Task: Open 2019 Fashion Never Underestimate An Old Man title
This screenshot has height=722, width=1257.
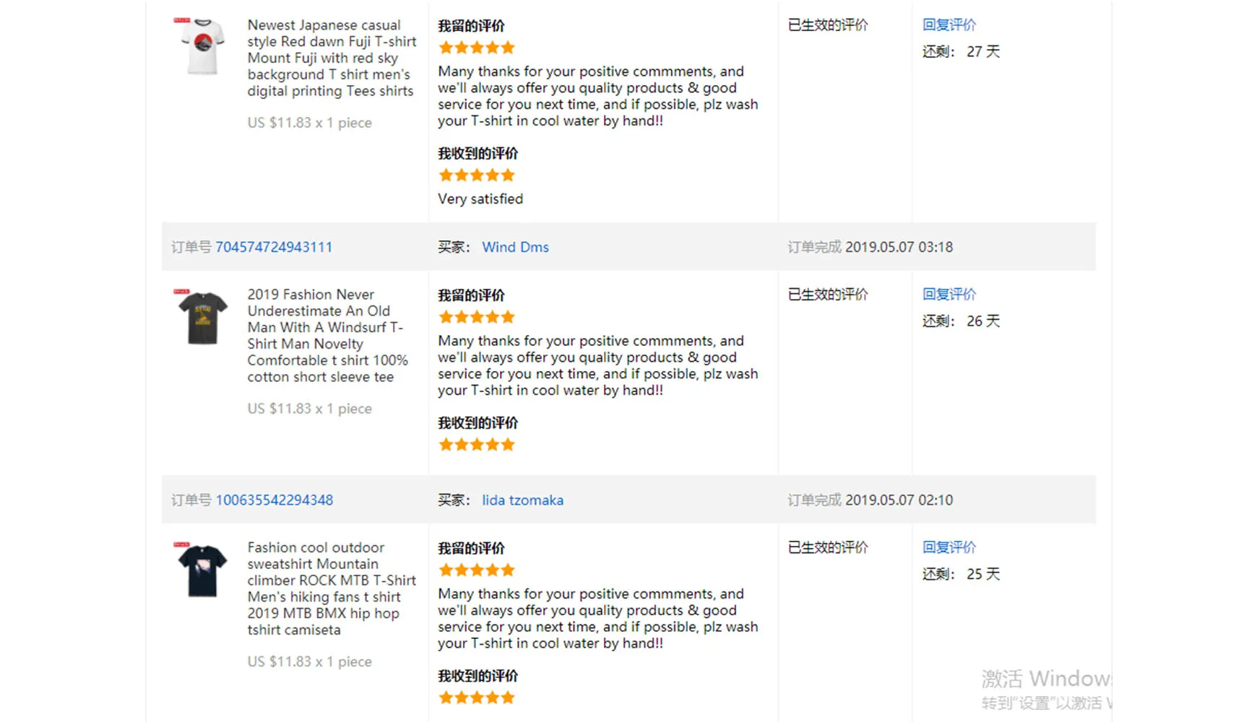Action: (328, 335)
